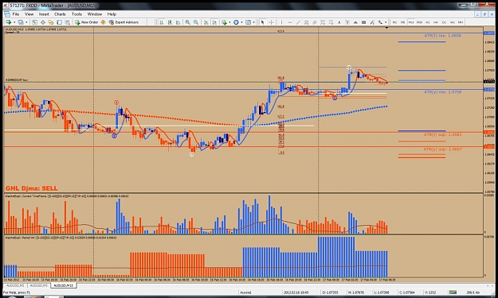Select the Text Label tool

tap(347, 22)
